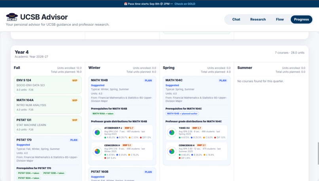Click the PSTAT 120A taken prerequisite chip
319x181 pixels.
click(x=28, y=173)
